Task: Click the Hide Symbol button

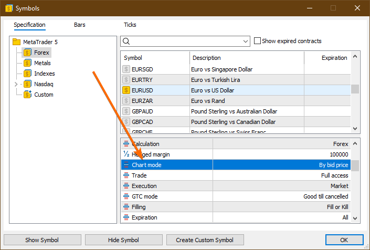Action: pyautogui.click(x=124, y=240)
